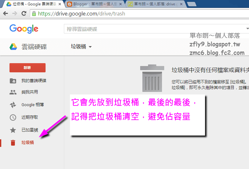Click the green padlock security icon
249x169 pixels.
[34, 14]
